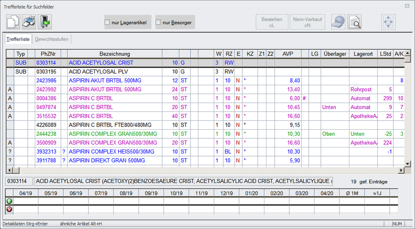This screenshot has width=415, height=229.
Task: Click the globe web-lookup icon
Action: pyautogui.click(x=338, y=22)
